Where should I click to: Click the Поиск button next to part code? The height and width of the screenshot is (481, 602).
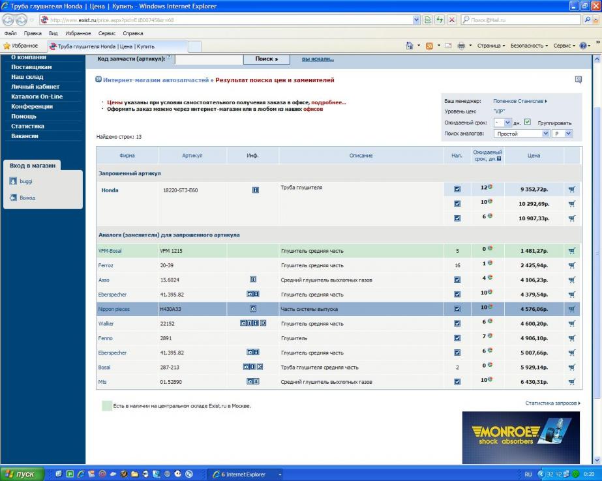267,59
